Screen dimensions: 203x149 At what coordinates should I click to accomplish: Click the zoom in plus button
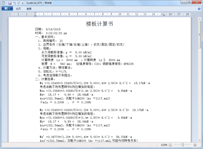(195, 145)
